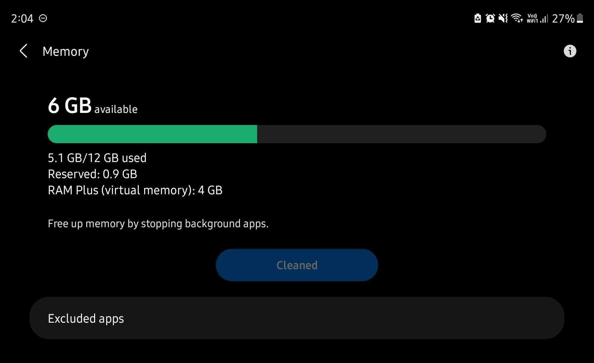Image resolution: width=594 pixels, height=363 pixels.
Task: Tap the green used memory bar
Action: point(152,134)
